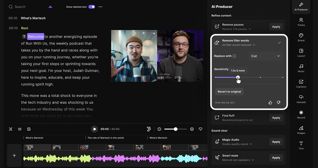318x168 pixels.
Task: Switch to the AI Producer tab
Action: coord(301,7)
